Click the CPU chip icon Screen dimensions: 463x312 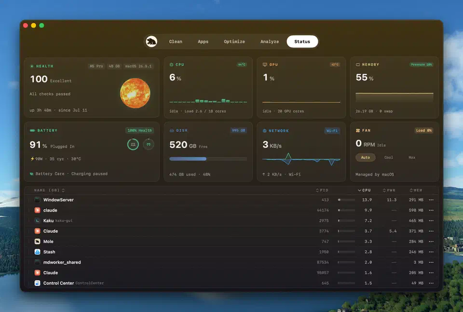pos(171,64)
